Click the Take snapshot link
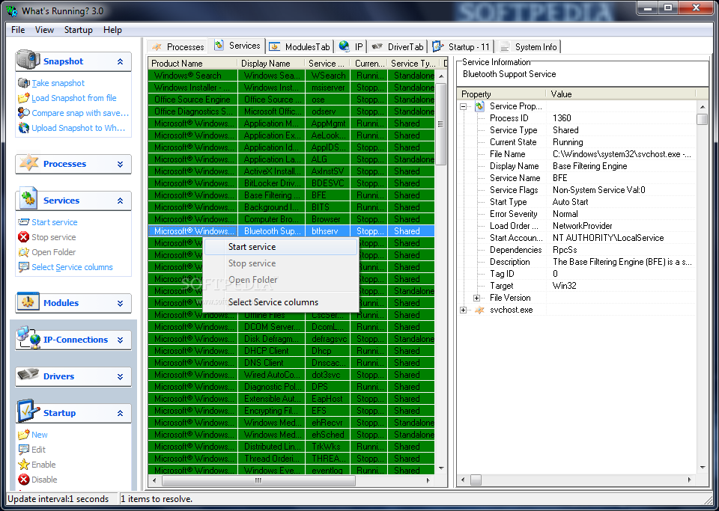The height and width of the screenshot is (511, 719). point(58,83)
